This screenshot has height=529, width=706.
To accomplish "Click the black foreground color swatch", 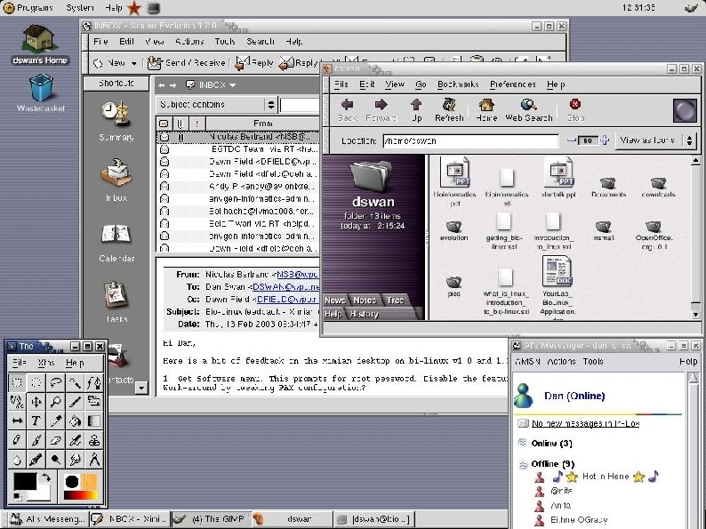I will click(x=25, y=481).
